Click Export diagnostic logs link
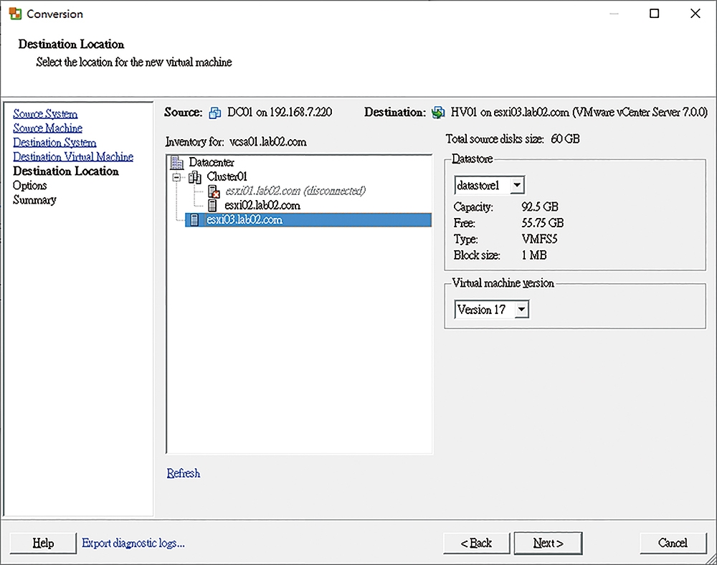 [x=133, y=543]
